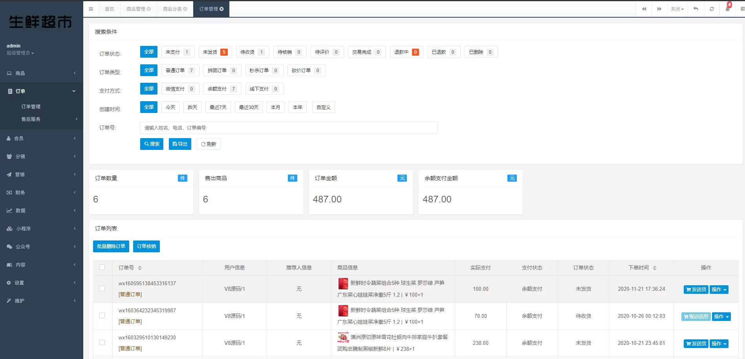Click the back arrow icon in top bar

696,9
